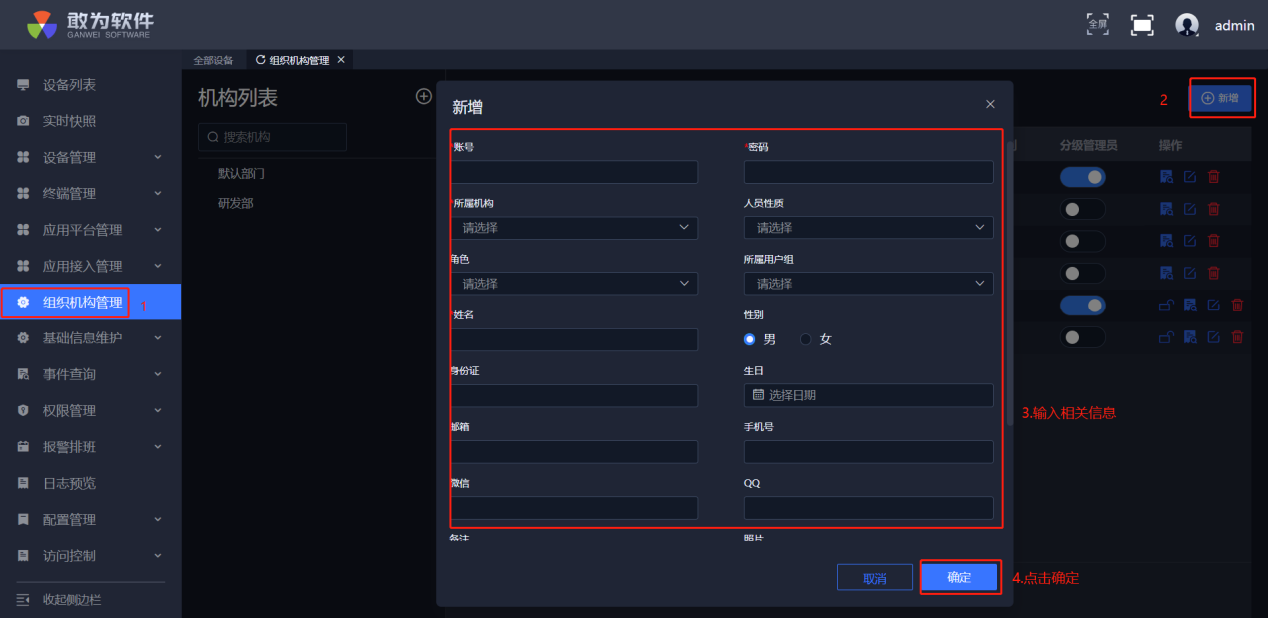Click the 配置管理 sidebar icon
Viewport: 1268px width, 618px height.
pyautogui.click(x=23, y=519)
